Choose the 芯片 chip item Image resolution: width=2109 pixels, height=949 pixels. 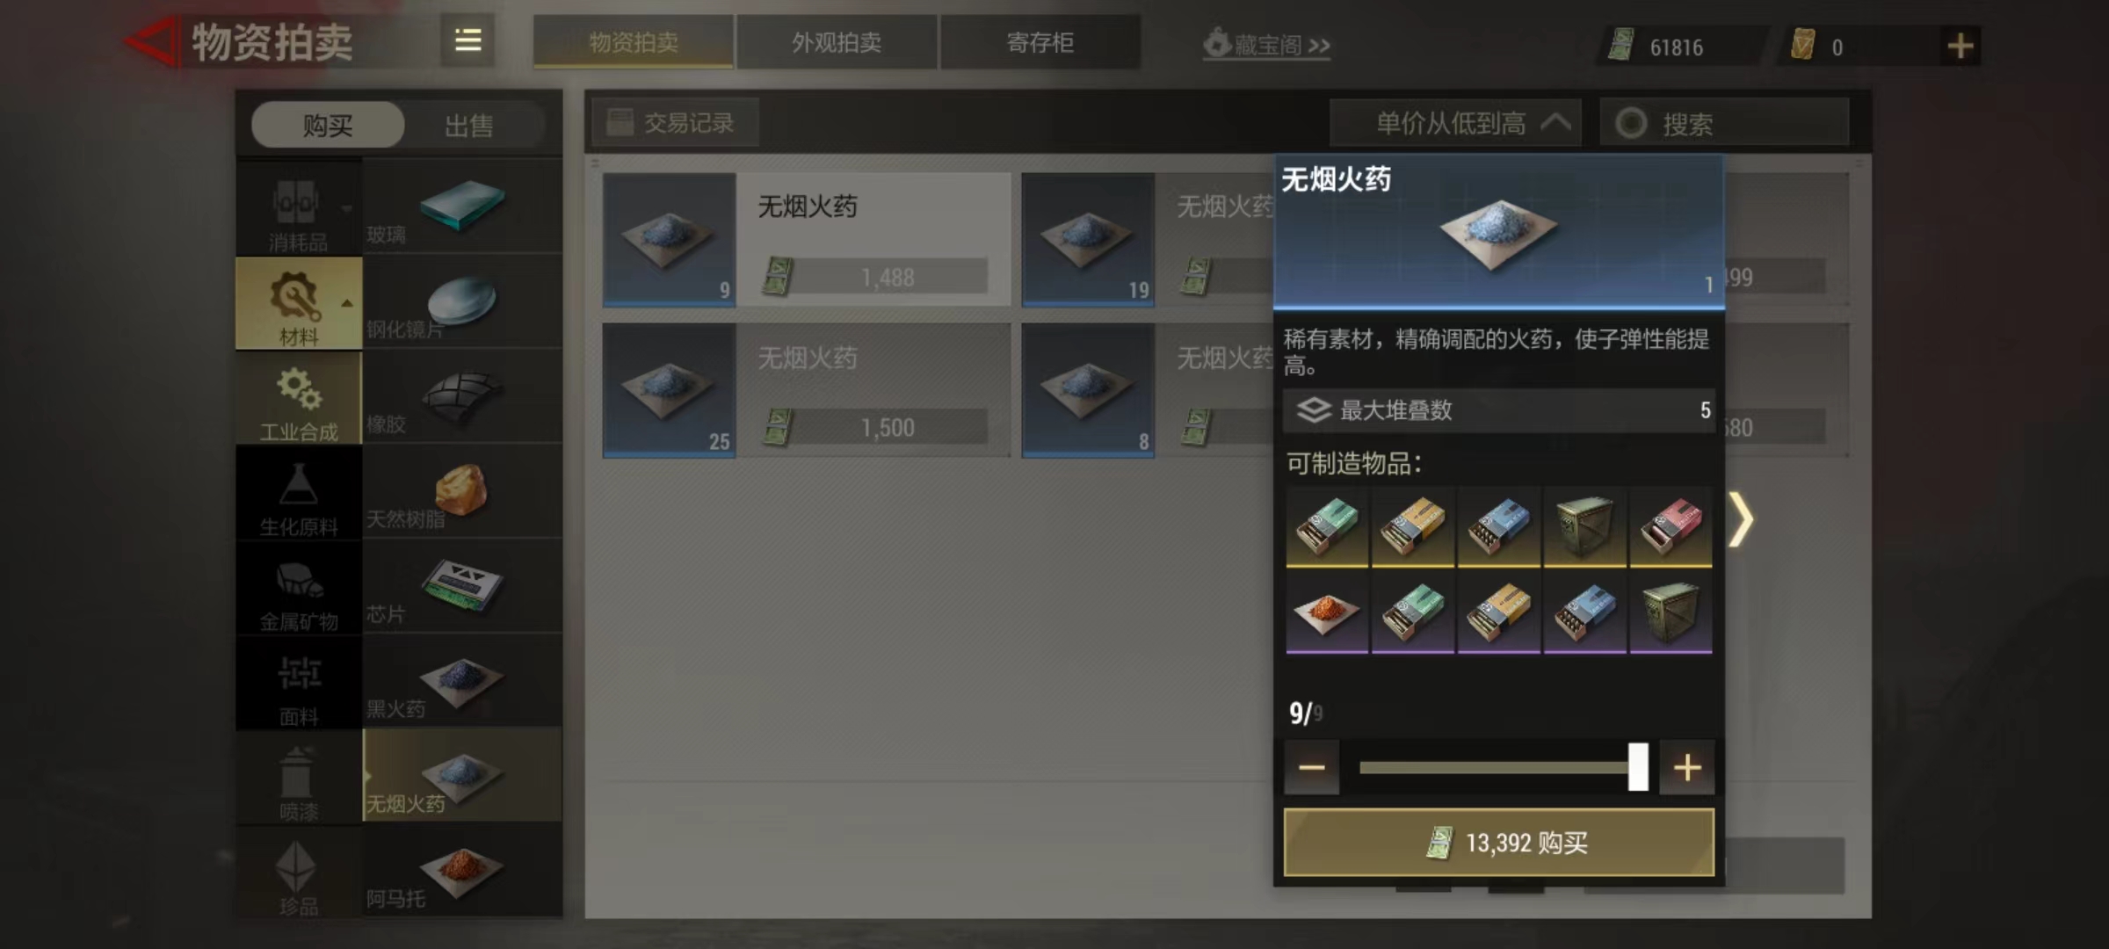[462, 586]
